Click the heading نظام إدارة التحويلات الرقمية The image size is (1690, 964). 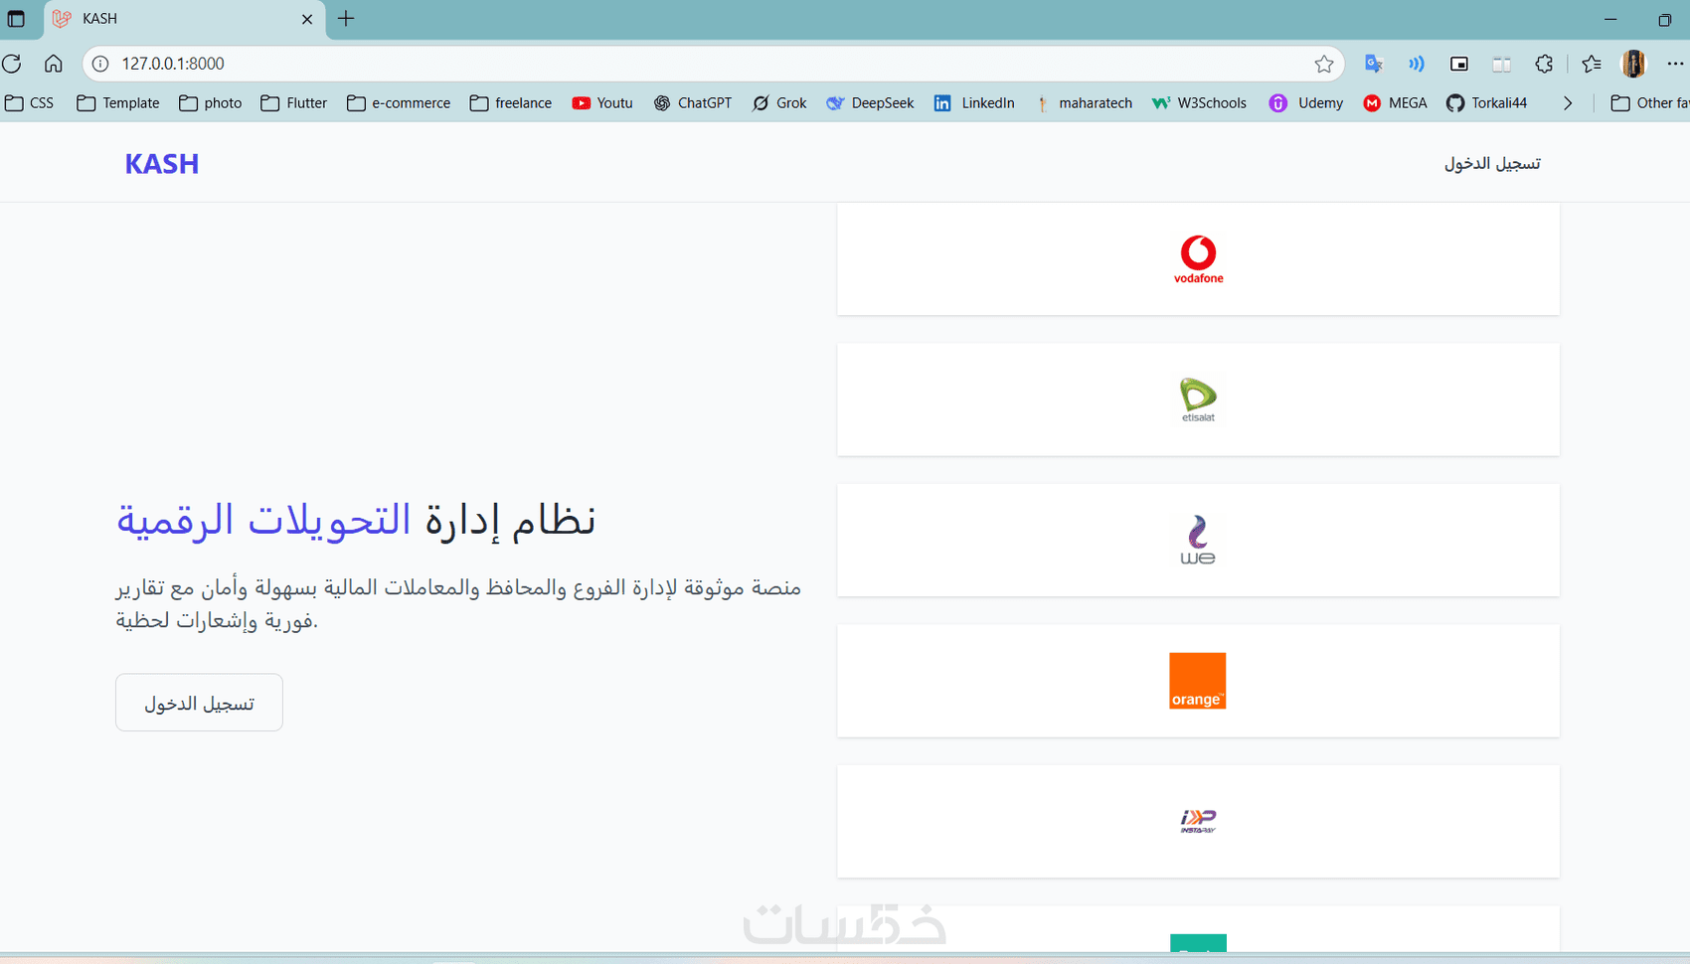click(356, 520)
